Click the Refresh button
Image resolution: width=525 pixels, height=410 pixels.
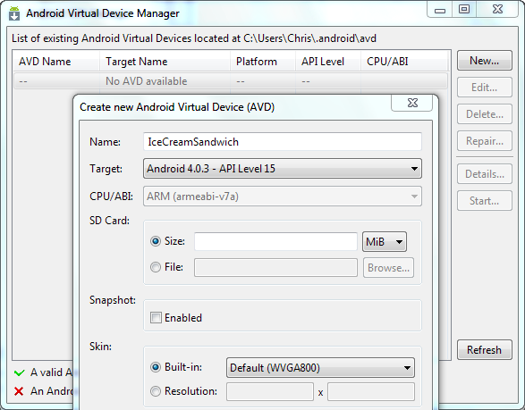pyautogui.click(x=485, y=350)
